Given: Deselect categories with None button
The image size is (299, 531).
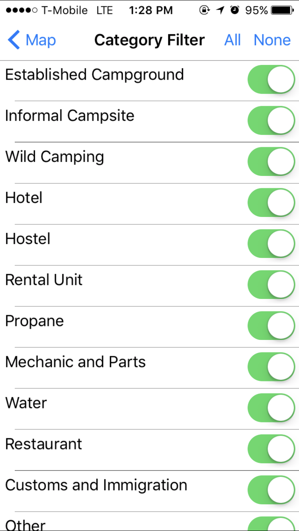Looking at the screenshot, I should 272,40.
